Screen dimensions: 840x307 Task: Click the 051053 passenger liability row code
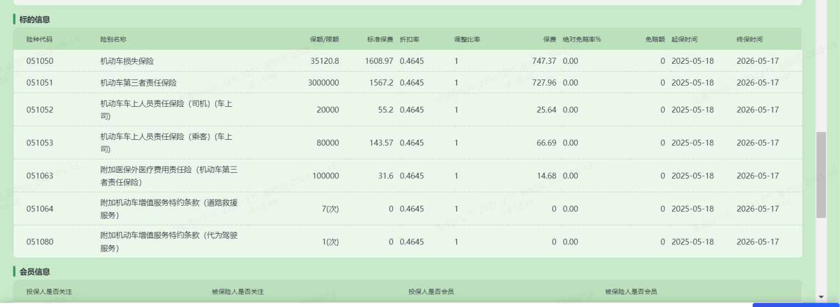[x=40, y=143]
